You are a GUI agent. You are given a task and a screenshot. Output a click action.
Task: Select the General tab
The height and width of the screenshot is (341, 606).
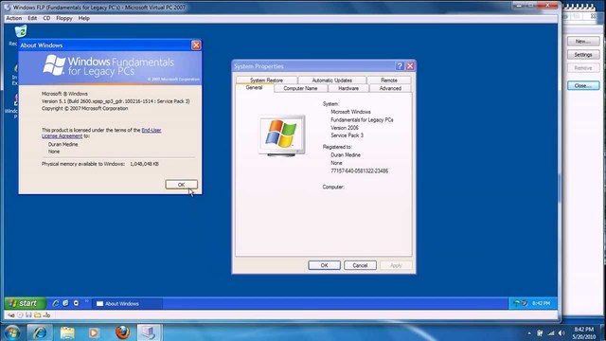[255, 88]
